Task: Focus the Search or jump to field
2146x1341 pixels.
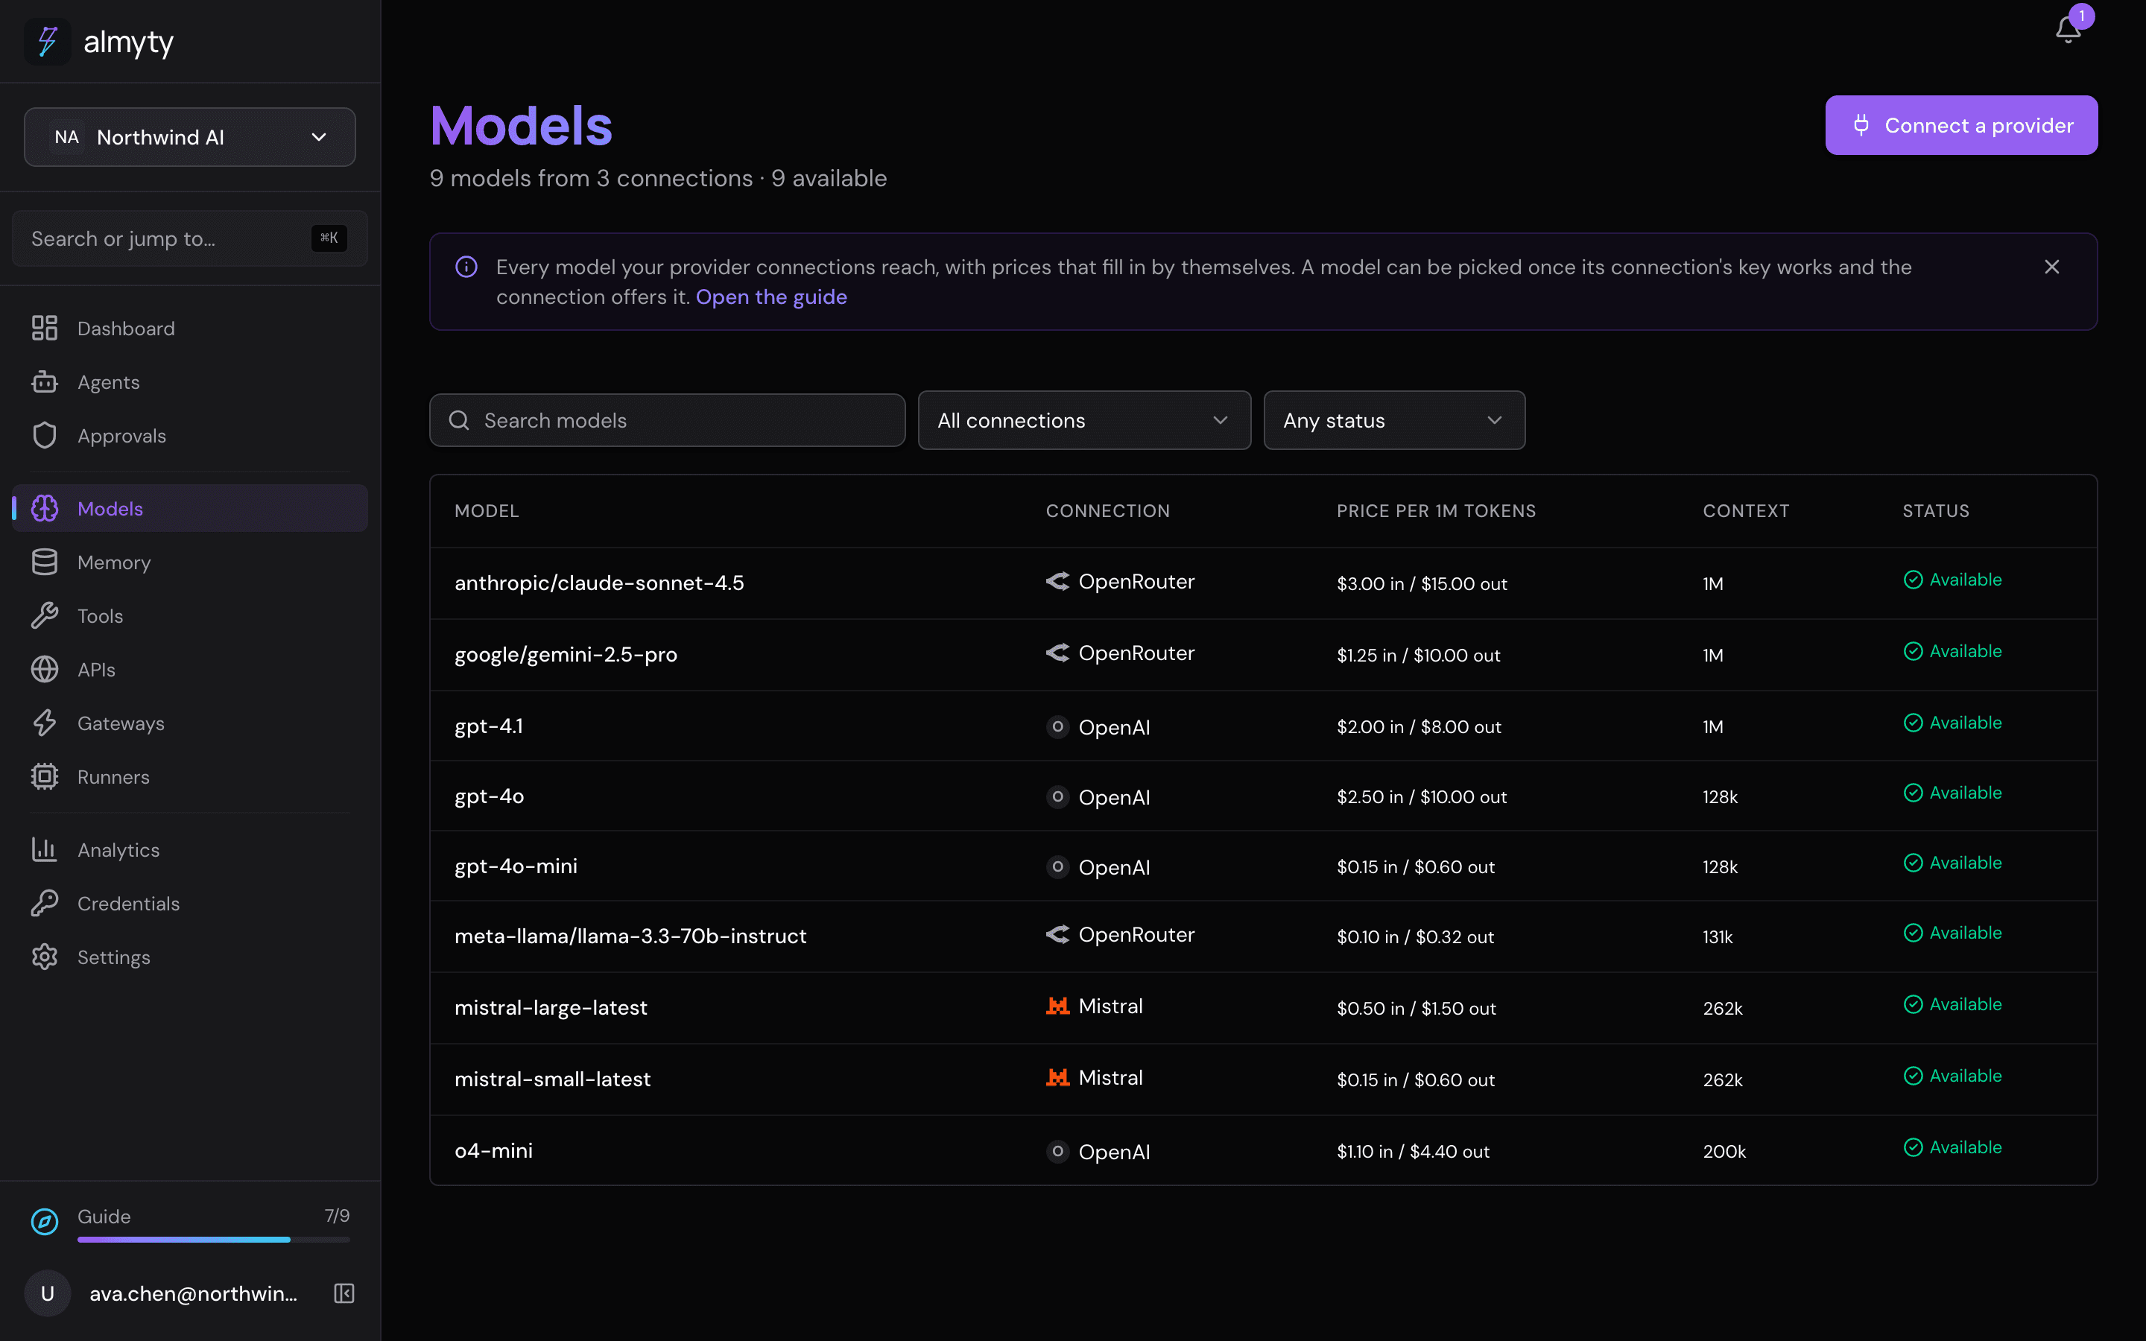Action: coord(190,238)
